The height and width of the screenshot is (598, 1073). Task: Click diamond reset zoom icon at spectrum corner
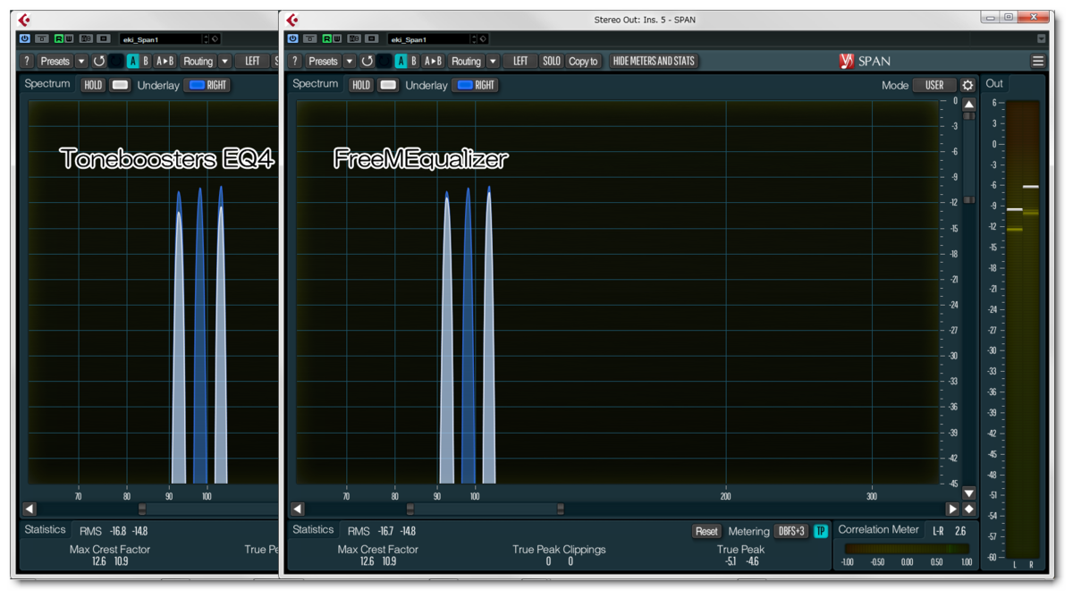[968, 510]
